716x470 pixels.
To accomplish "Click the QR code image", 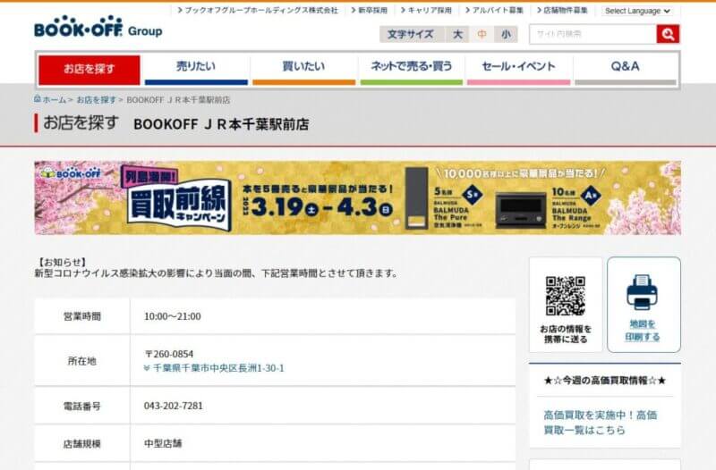I will (566, 296).
